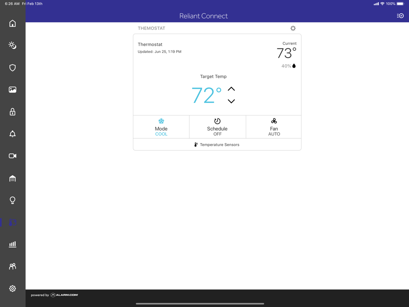This screenshot has width=409, height=307.
Task: Open the Video camera icon
Action: point(13,156)
